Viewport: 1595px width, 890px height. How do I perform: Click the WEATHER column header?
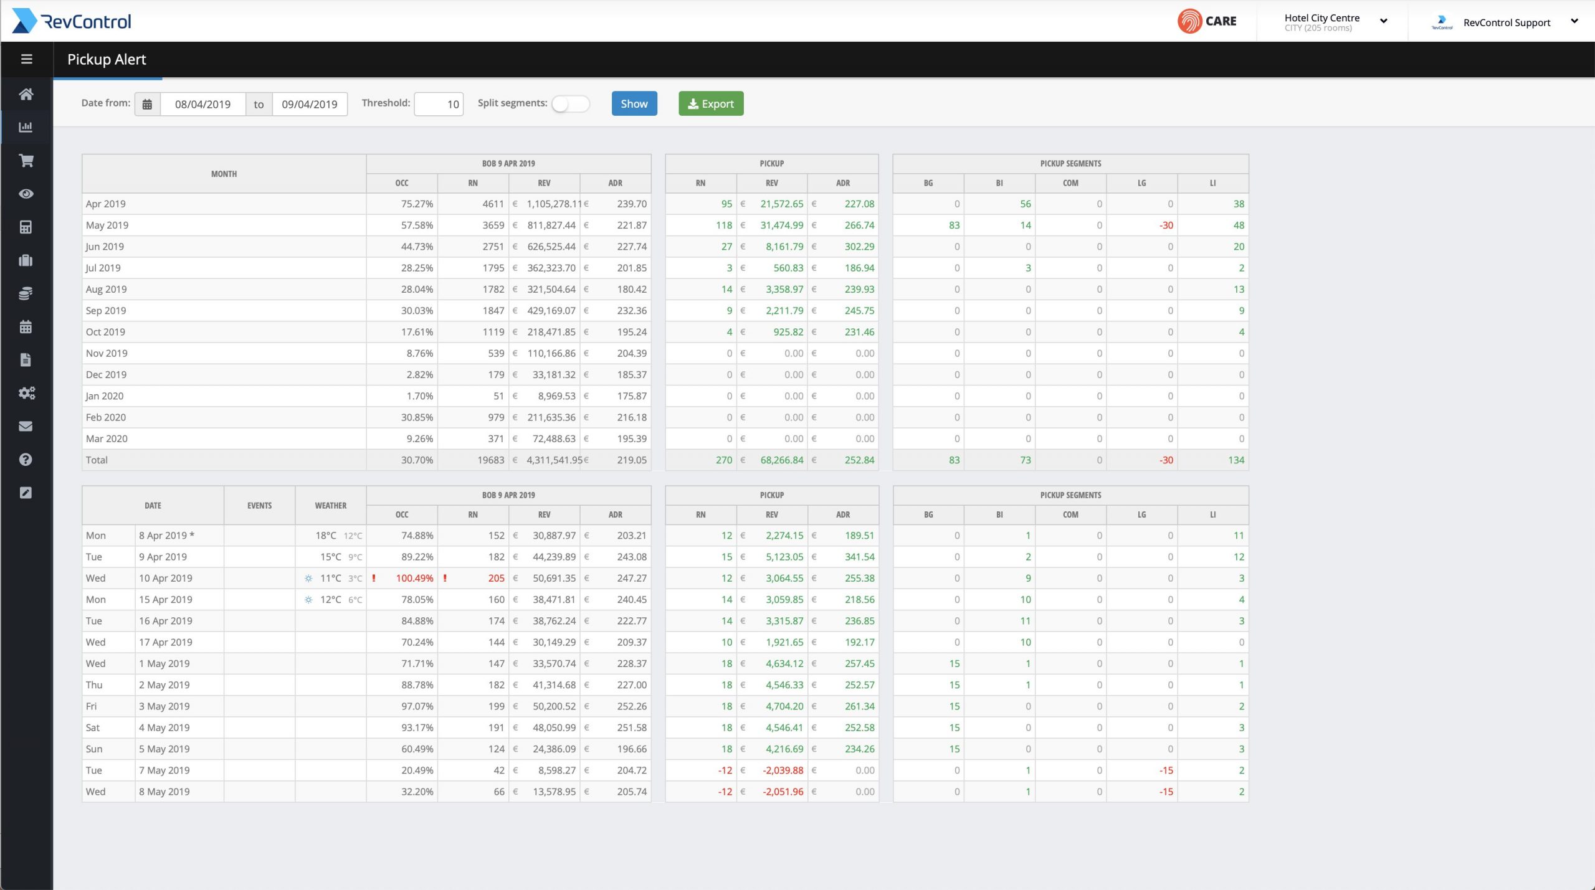click(330, 505)
